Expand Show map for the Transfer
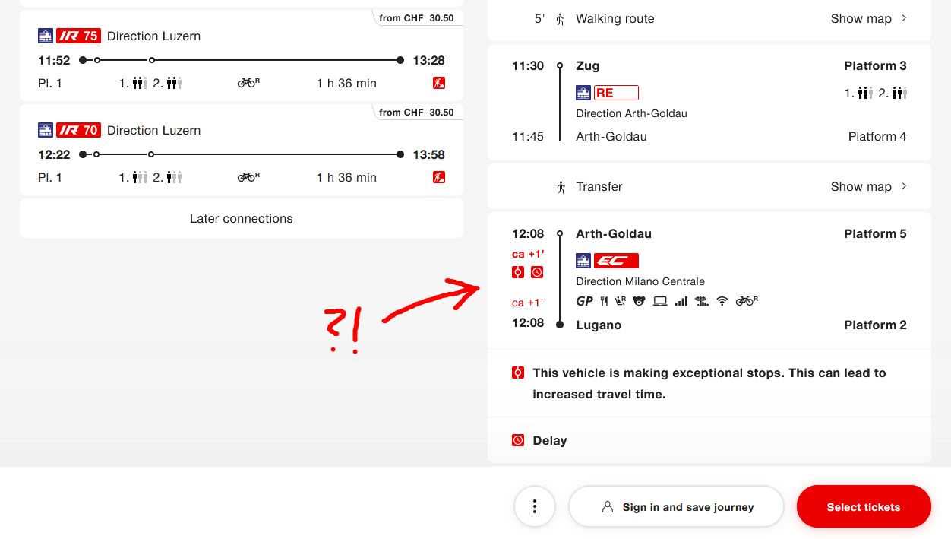The width and height of the screenshot is (951, 539). (x=868, y=187)
